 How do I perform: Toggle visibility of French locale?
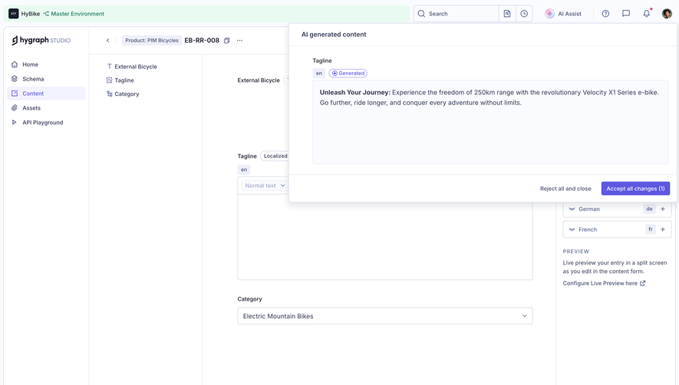click(572, 229)
